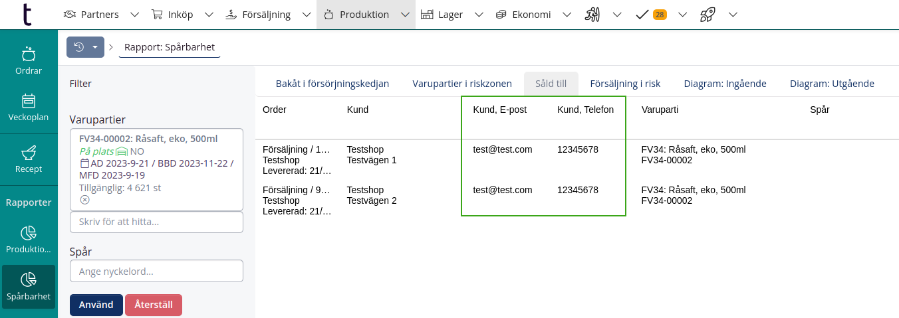Switch to Varupartier i riskzonen tab
The height and width of the screenshot is (318, 899).
tap(462, 84)
